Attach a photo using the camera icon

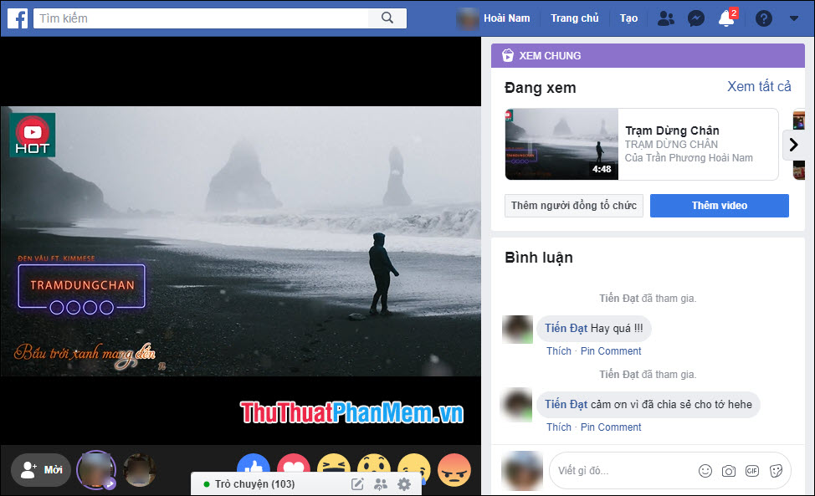click(x=729, y=470)
